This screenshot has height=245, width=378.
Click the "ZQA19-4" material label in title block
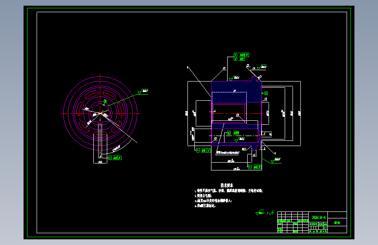tap(319, 218)
